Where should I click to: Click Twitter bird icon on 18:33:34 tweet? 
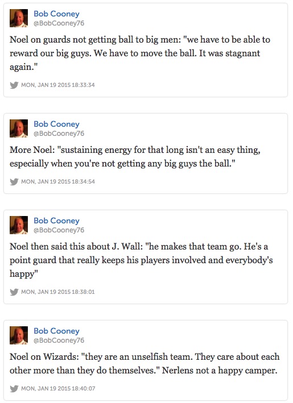[14, 85]
